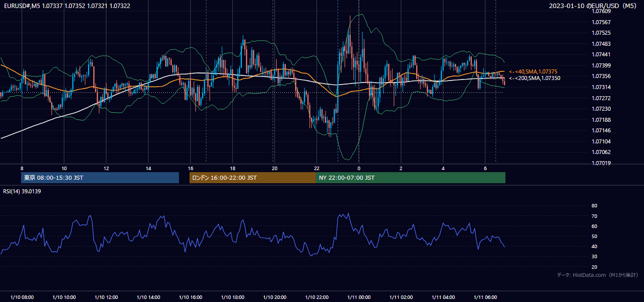Click the 200 SMA 1.07350 label
Screen dimensions: 644x302
click(534, 78)
